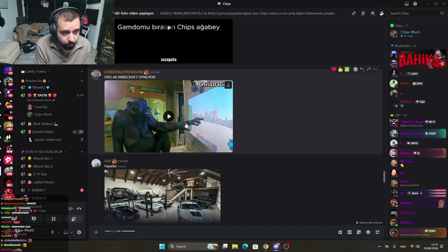
Task: React with the thumbs up emoji
Action: click(340, 69)
